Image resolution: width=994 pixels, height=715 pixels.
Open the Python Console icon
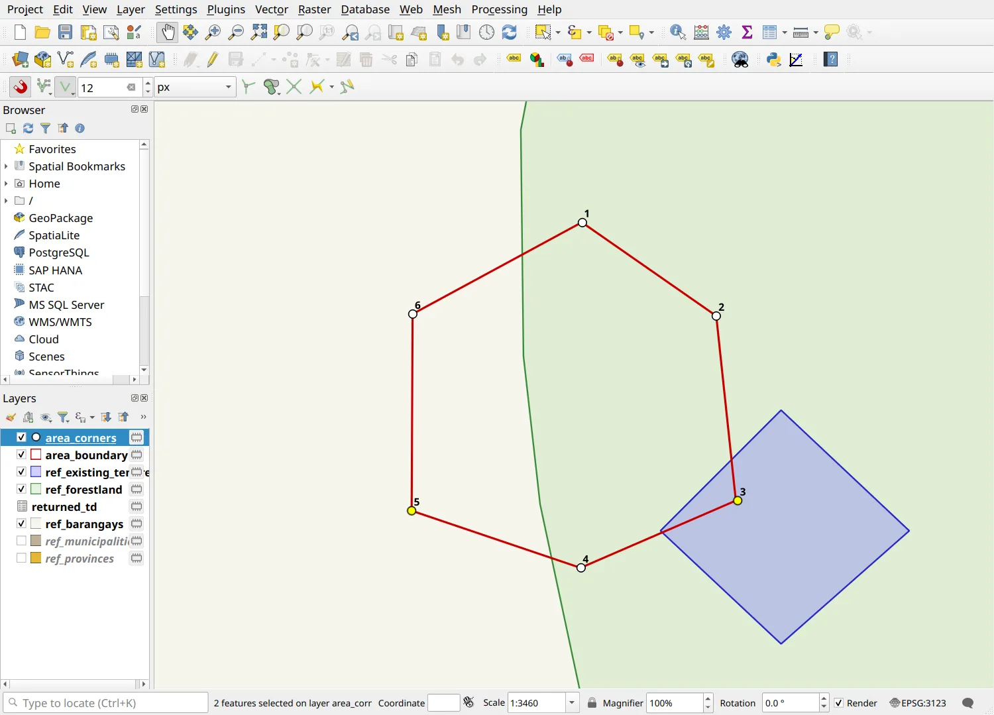coord(773,60)
